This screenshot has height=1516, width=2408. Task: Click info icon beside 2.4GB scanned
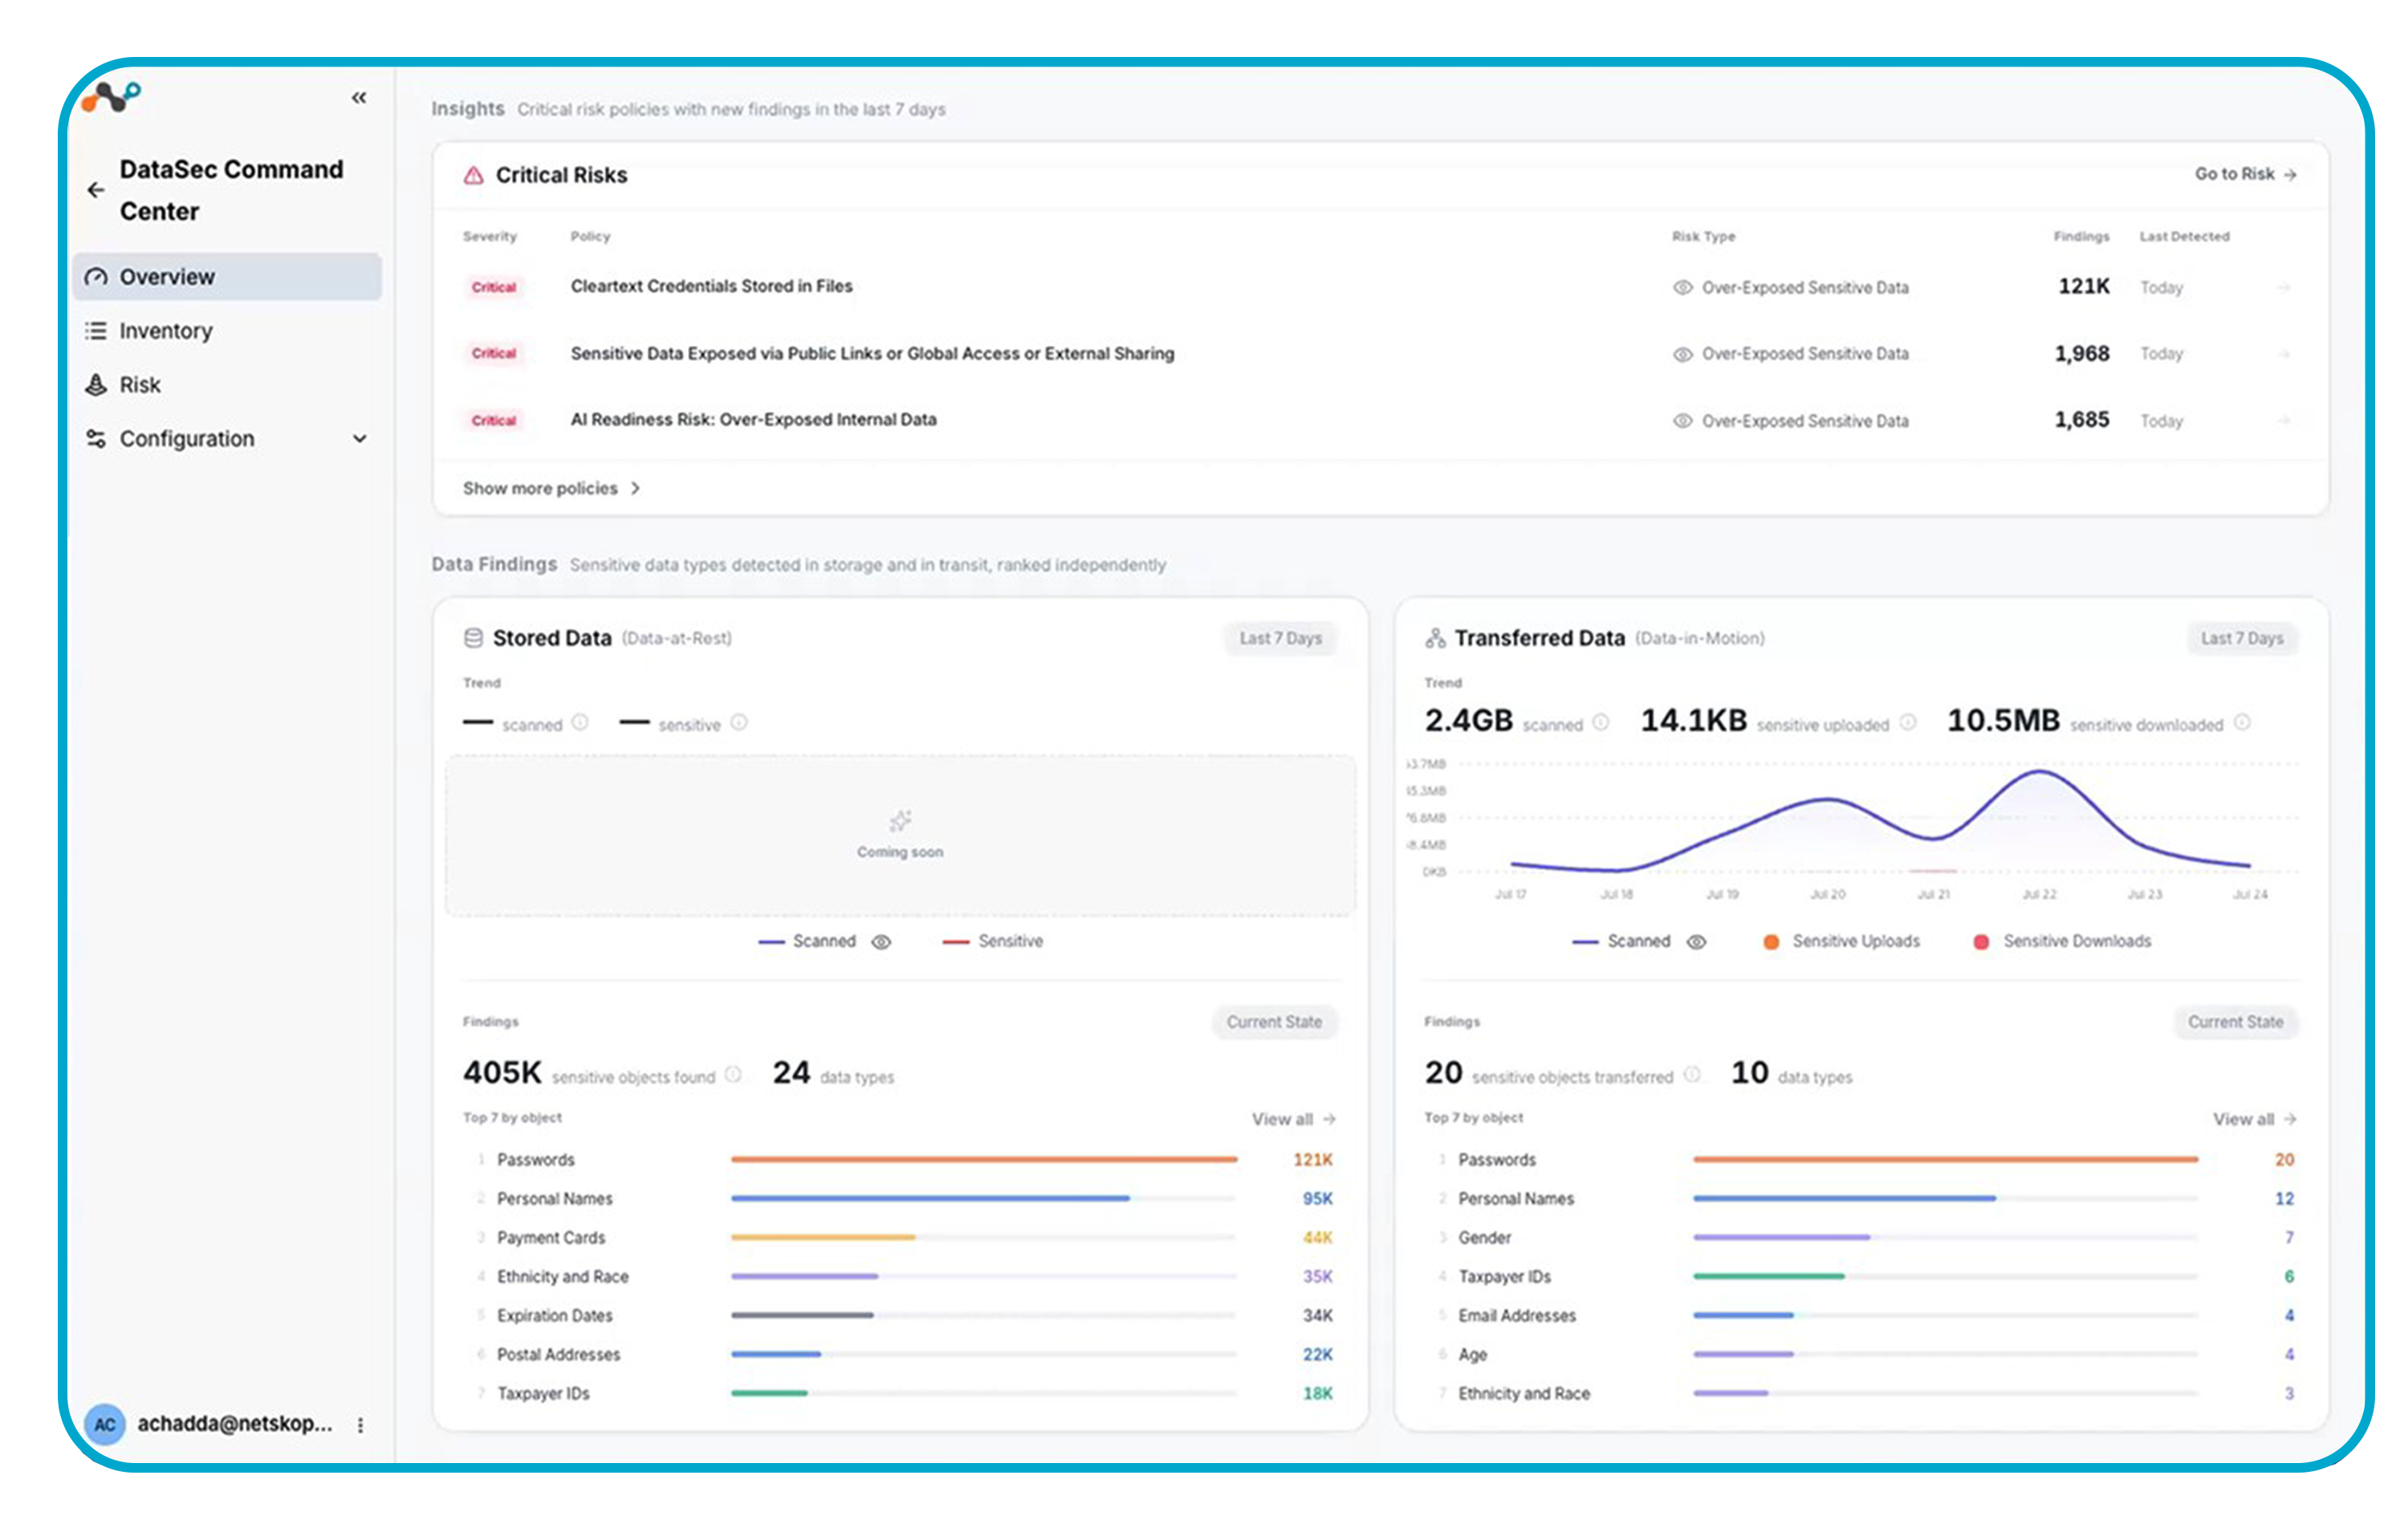[1601, 723]
